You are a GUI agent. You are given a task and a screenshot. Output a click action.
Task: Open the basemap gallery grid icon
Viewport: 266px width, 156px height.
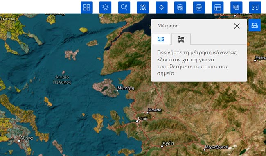87,7
